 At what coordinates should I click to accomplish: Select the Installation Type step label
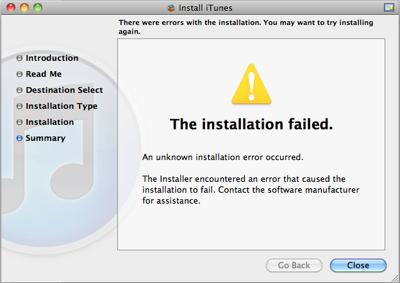click(x=62, y=106)
